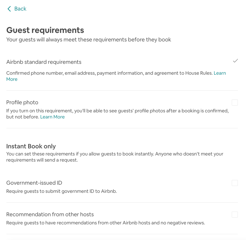
Task: Click the 'Your guests will always meet' subtitle
Action: 89,40
